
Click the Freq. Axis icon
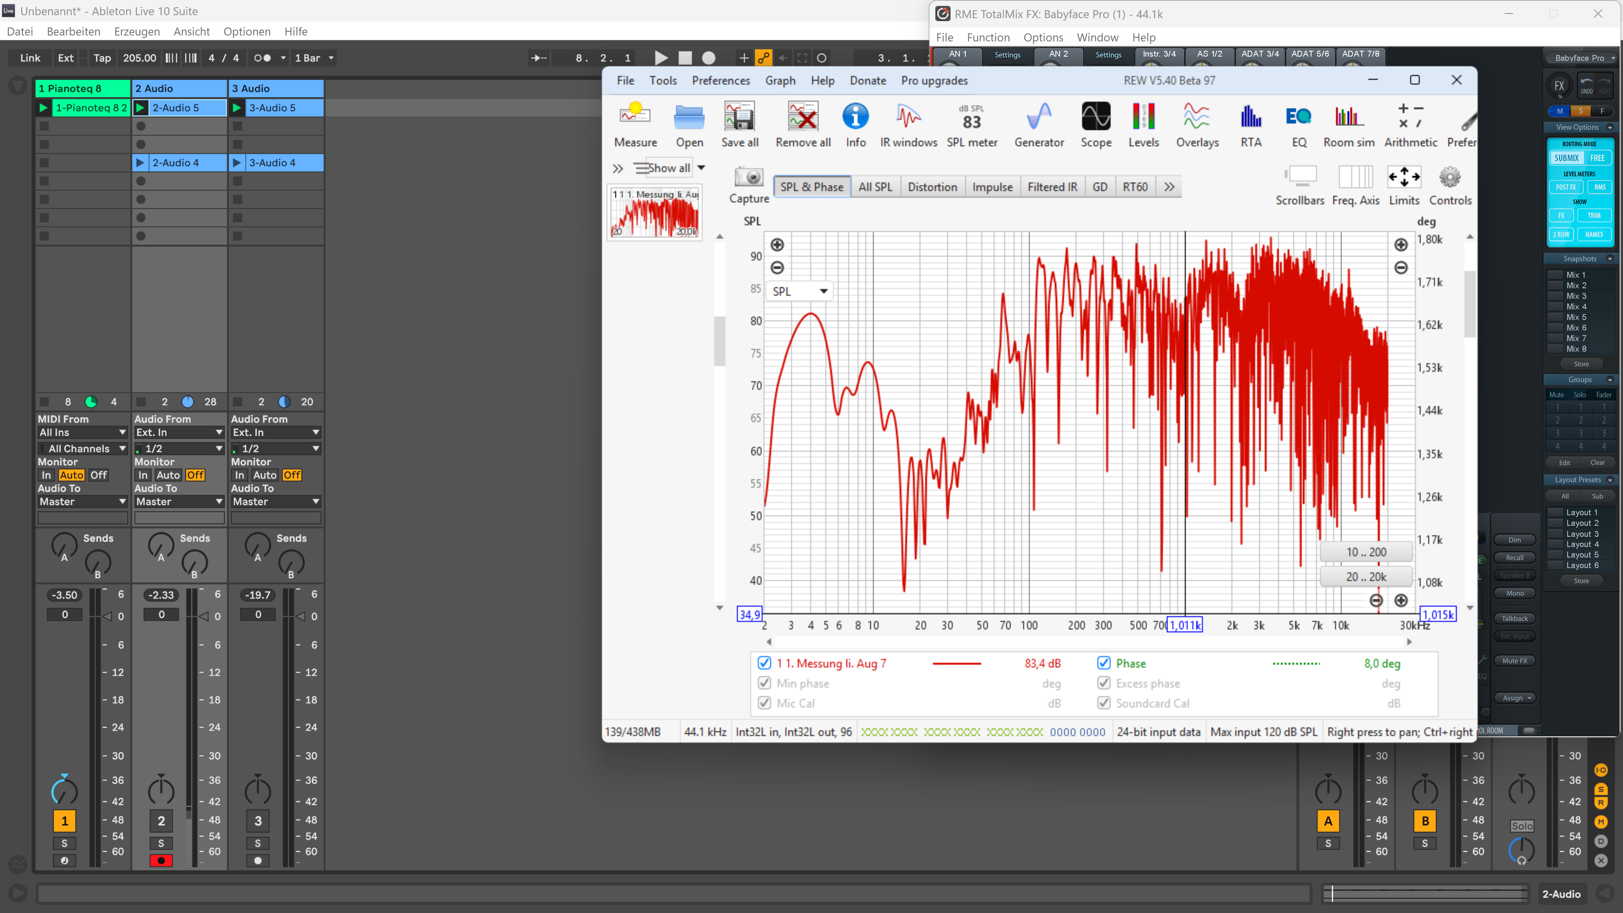[x=1355, y=185]
